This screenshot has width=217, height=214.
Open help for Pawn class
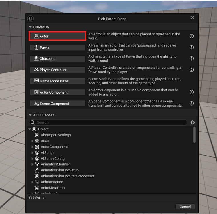(x=191, y=47)
